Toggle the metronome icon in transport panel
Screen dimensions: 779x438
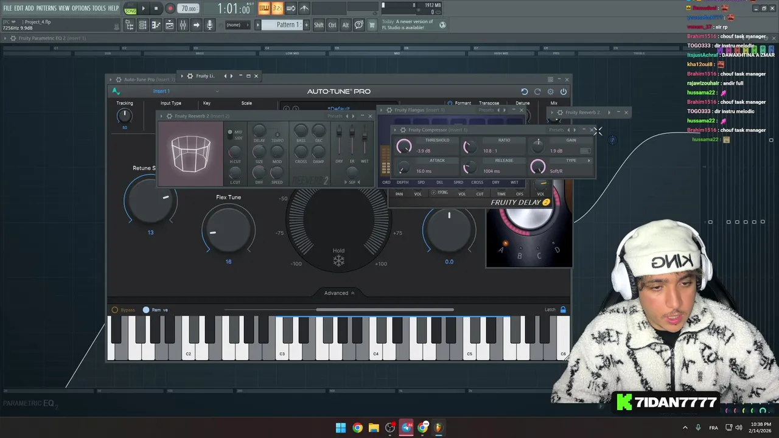tap(304, 8)
